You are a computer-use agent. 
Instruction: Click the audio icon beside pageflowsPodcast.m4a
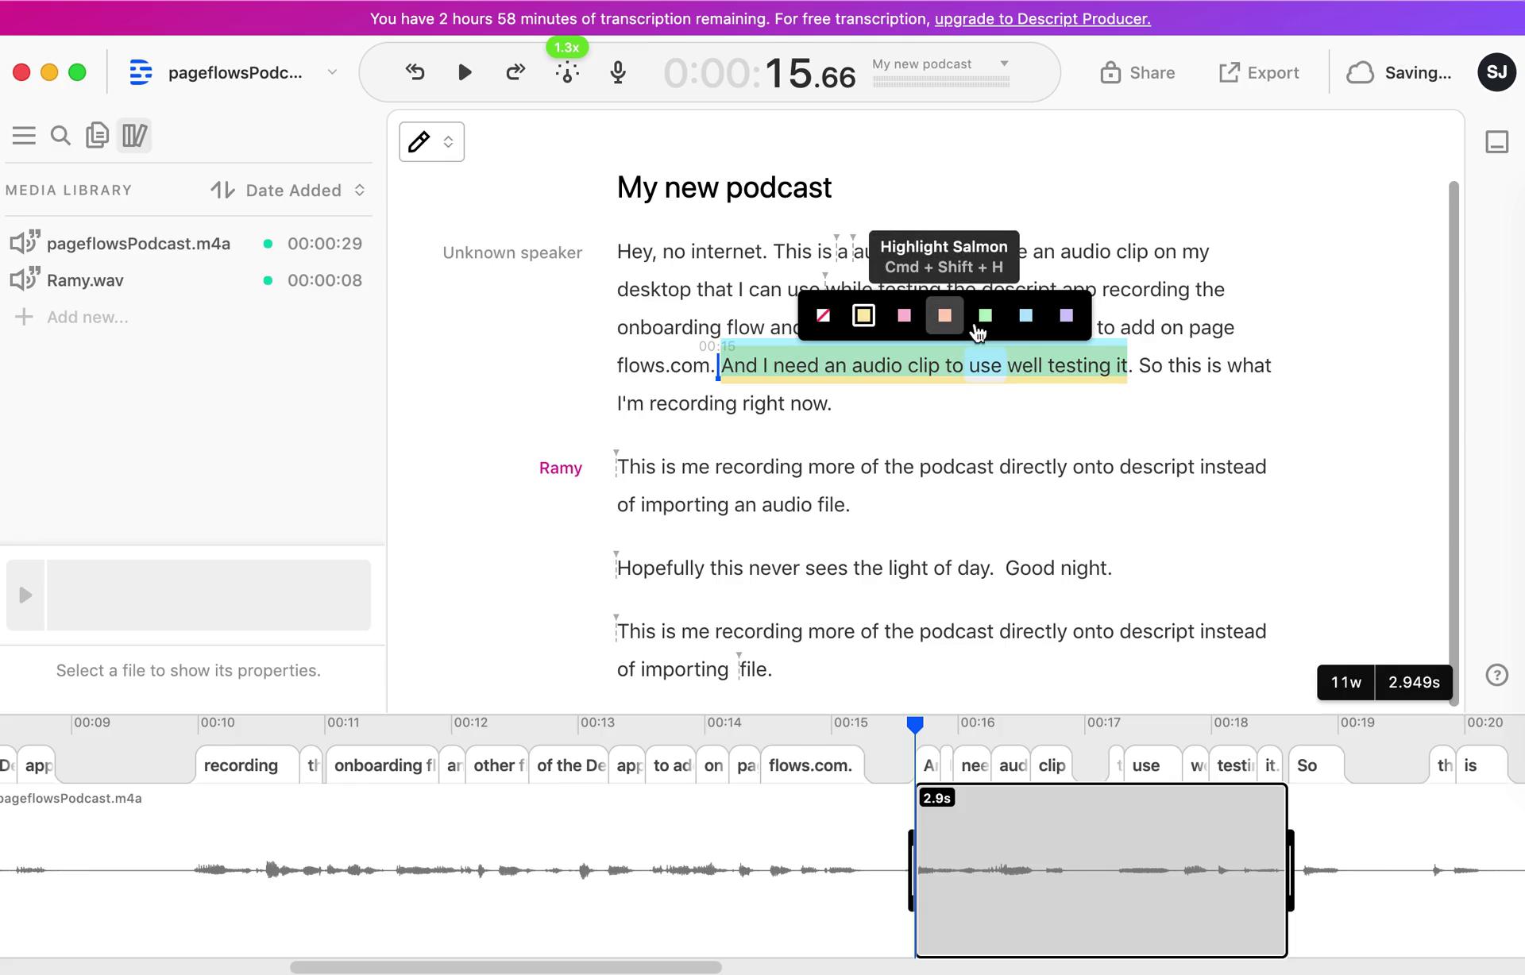click(24, 242)
